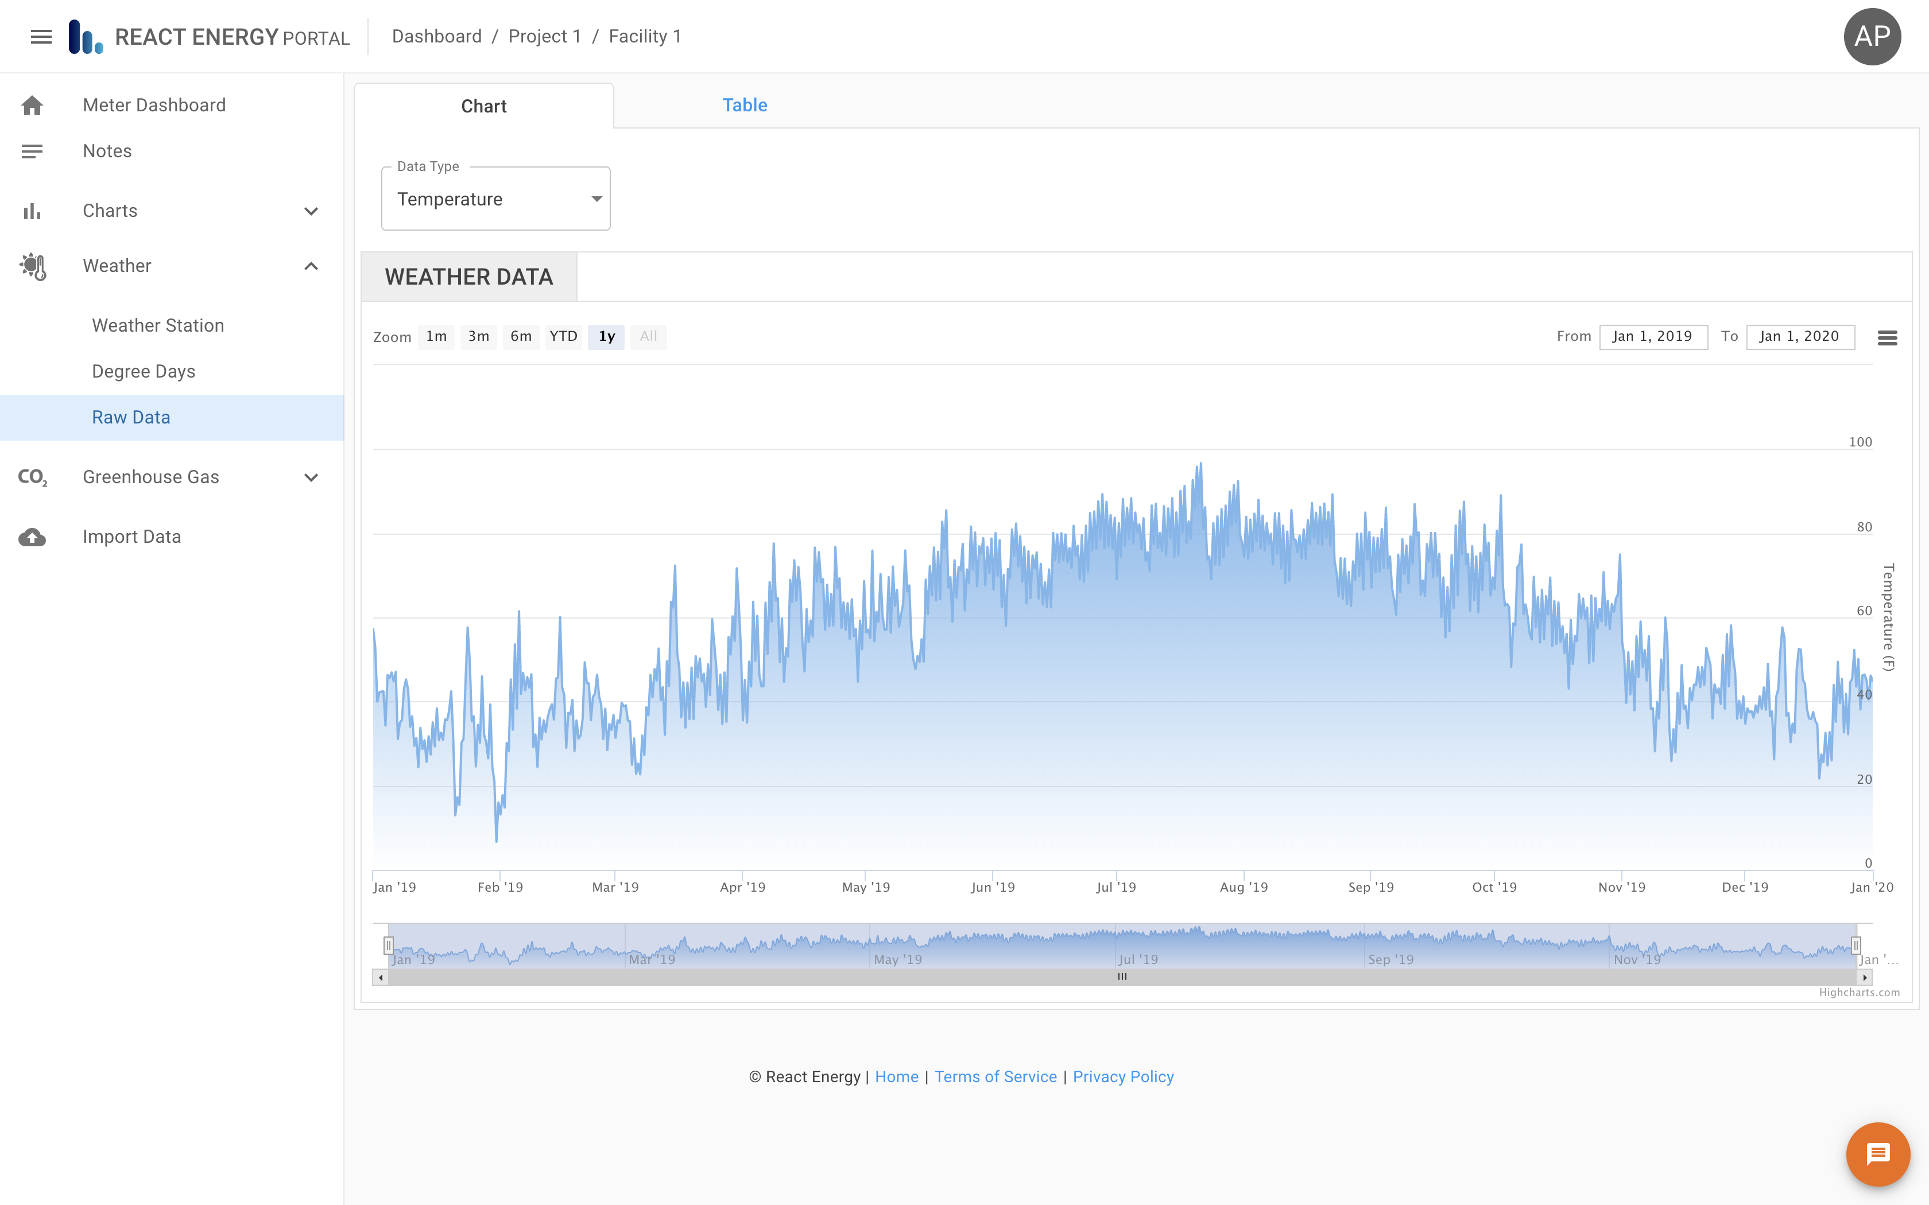Click the Charts bar-chart icon
Screen dimensions: 1929x1205
pos(32,211)
